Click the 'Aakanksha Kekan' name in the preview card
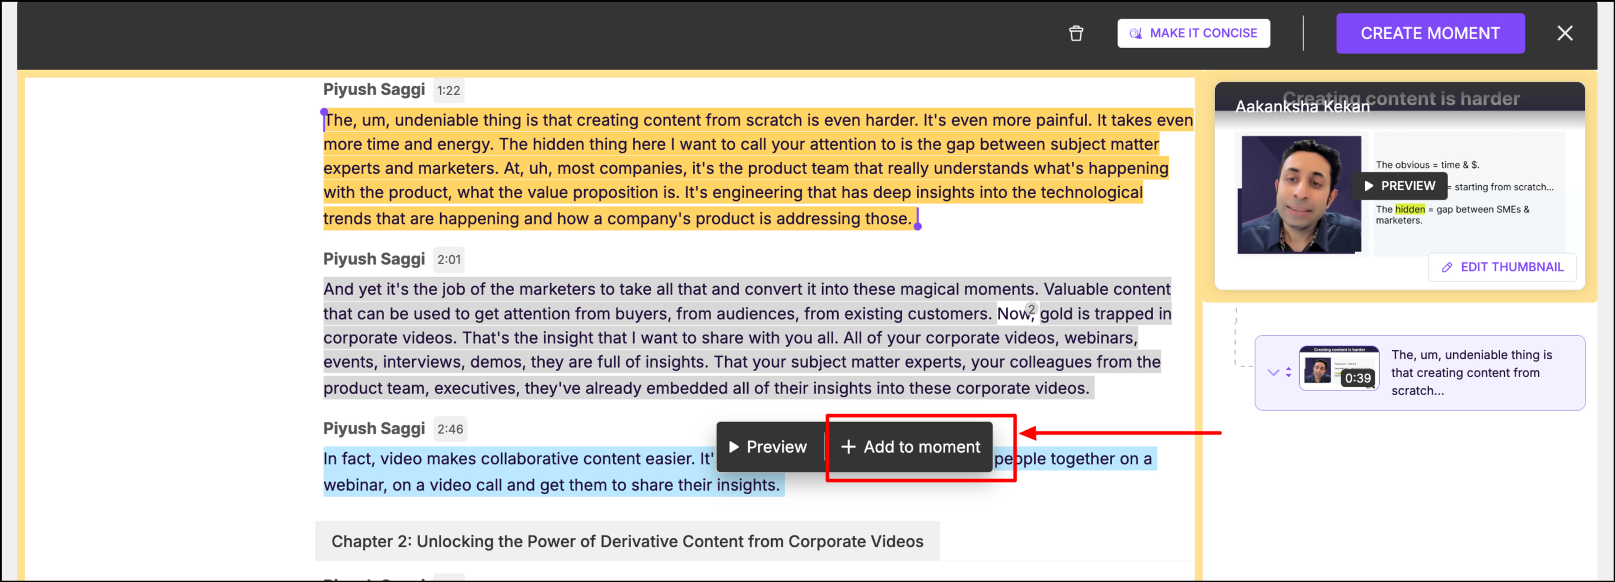1615x582 pixels. coord(1302,107)
